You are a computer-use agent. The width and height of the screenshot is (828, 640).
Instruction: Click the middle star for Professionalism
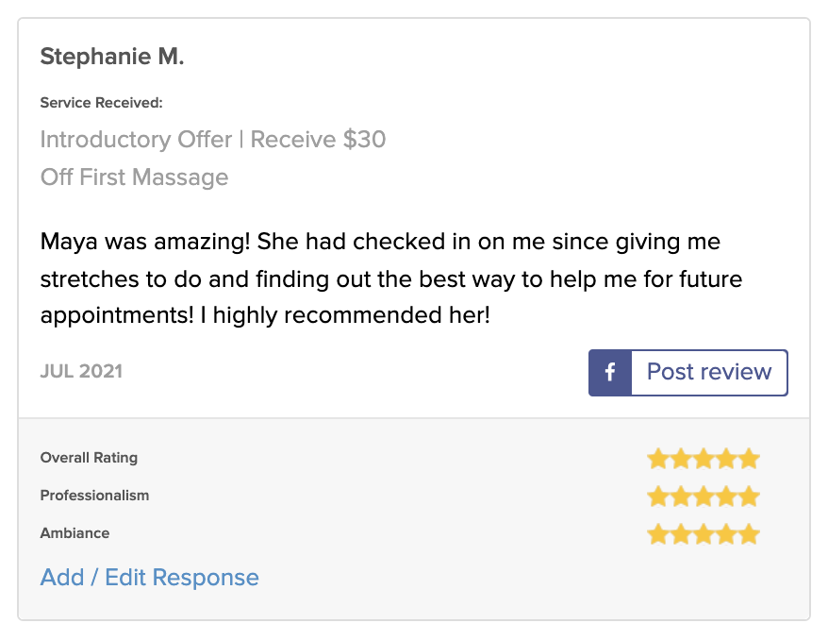704,497
